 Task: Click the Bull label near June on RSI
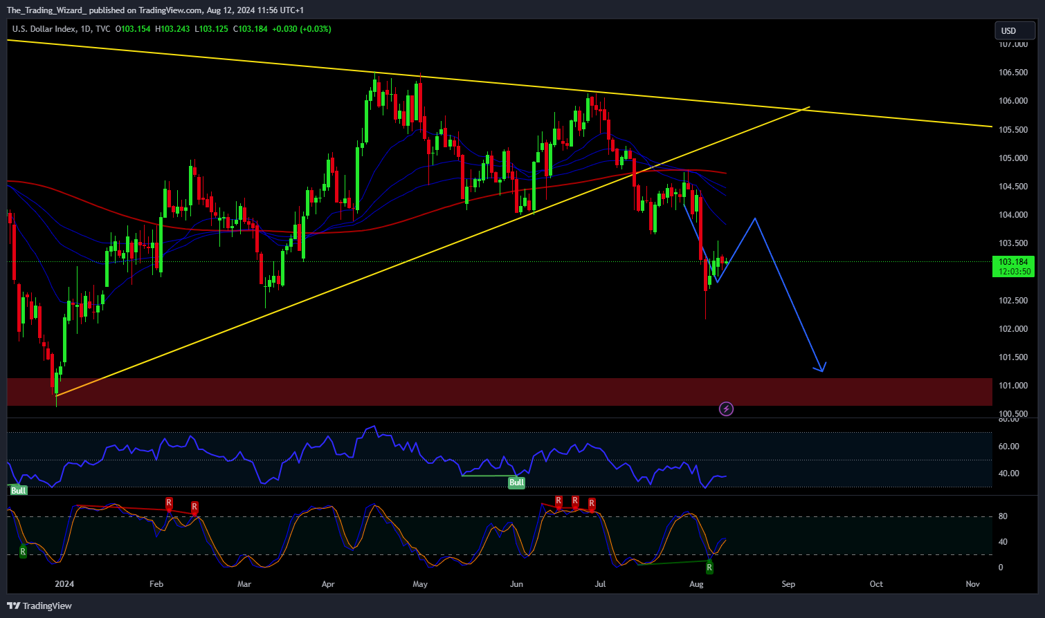tap(516, 483)
